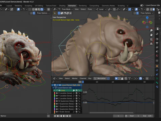The image size is (161, 121).
Task: Open the Bone properties tab icon
Action: click(x=157, y=83)
